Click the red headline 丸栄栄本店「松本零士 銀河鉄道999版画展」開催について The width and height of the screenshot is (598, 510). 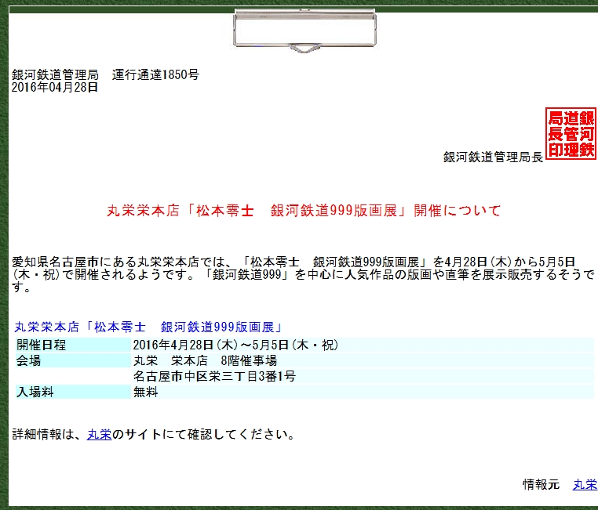point(304,211)
